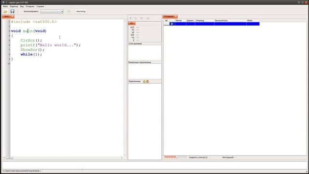Open the Вид menu
Screen dimensions: 309x174
click(x=22, y=6)
